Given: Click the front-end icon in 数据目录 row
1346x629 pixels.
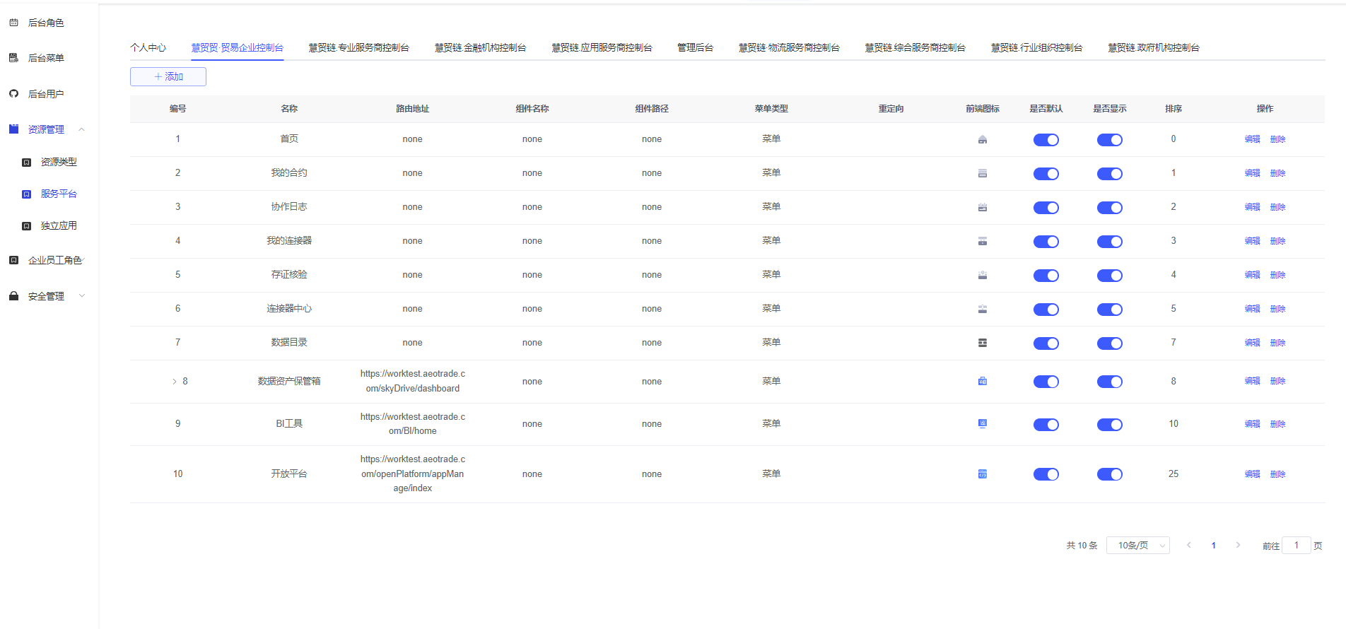Looking at the screenshot, I should (x=982, y=343).
